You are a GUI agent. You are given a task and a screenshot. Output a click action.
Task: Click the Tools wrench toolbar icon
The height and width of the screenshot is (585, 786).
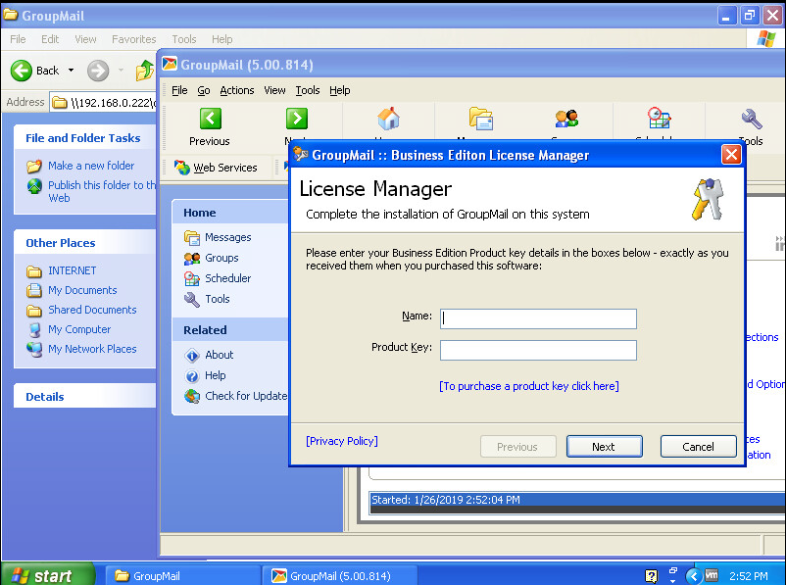pos(751,120)
